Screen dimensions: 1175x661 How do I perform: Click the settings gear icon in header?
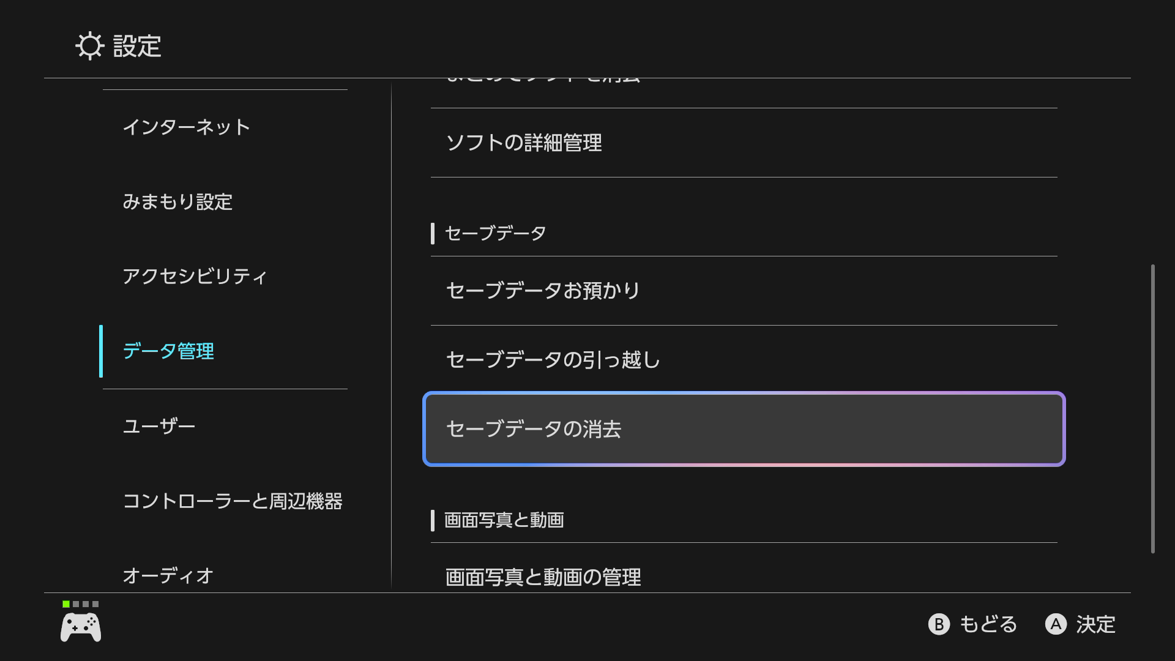coord(89,46)
